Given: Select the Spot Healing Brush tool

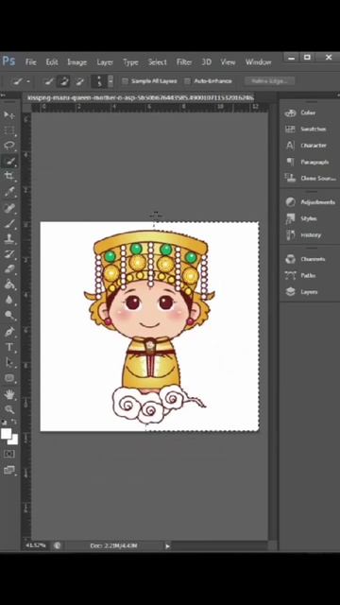Looking at the screenshot, I should [9, 208].
